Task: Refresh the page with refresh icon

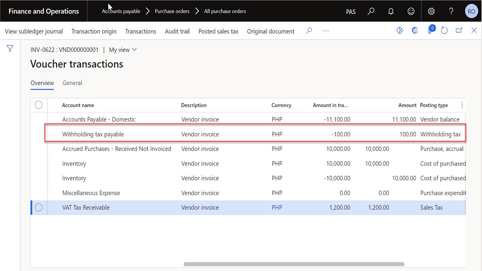Action: (x=444, y=31)
